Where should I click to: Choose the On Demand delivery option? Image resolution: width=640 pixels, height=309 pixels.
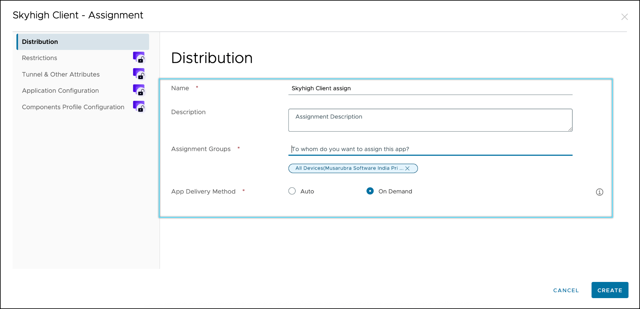pos(370,191)
